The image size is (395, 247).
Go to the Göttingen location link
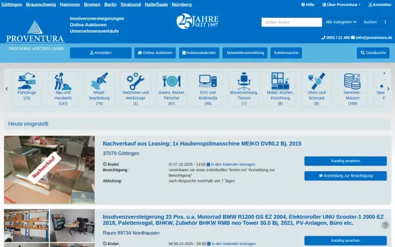click(x=12, y=5)
